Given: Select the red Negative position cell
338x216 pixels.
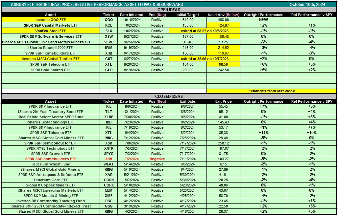Looking at the screenshot, I should [157, 159].
